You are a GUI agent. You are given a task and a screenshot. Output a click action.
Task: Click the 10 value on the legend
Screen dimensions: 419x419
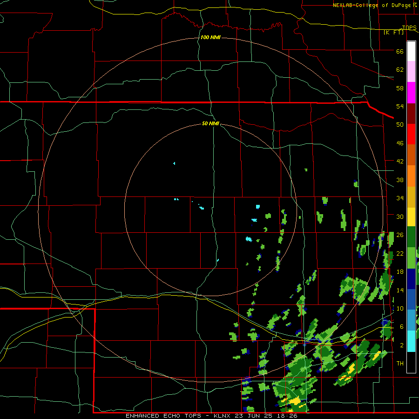[x=400, y=309]
